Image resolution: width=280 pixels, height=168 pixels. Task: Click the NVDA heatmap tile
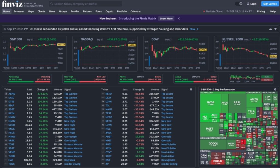click(x=211, y=103)
